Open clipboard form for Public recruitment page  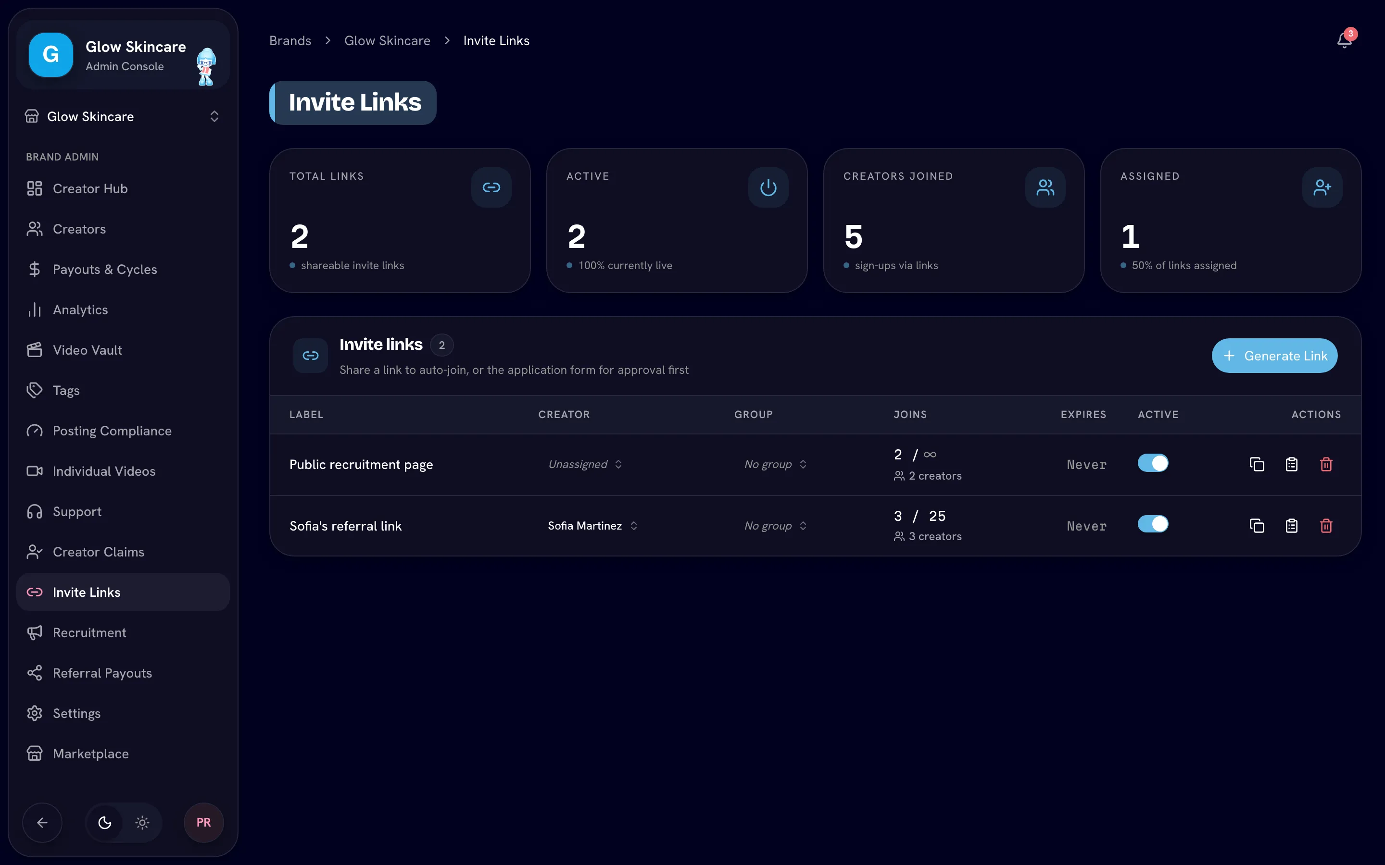pyautogui.click(x=1292, y=464)
